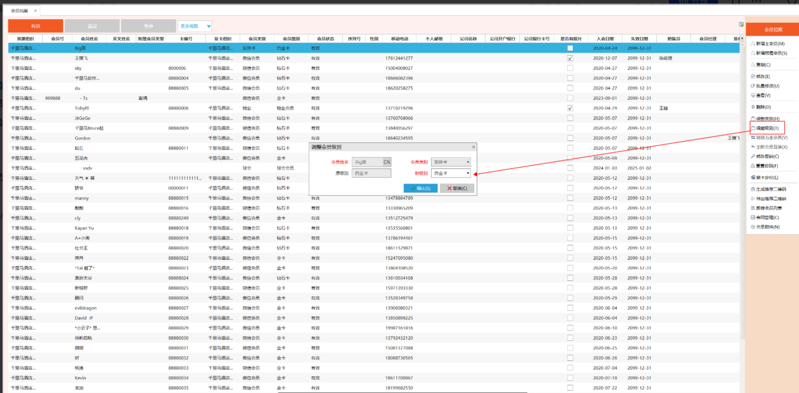Image resolution: width=799 pixels, height=393 pixels.
Task: Click the 会员附件(N) icon
Action: 753,227
